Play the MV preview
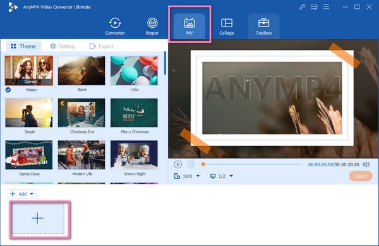The height and width of the screenshot is (246, 379). 177,164
